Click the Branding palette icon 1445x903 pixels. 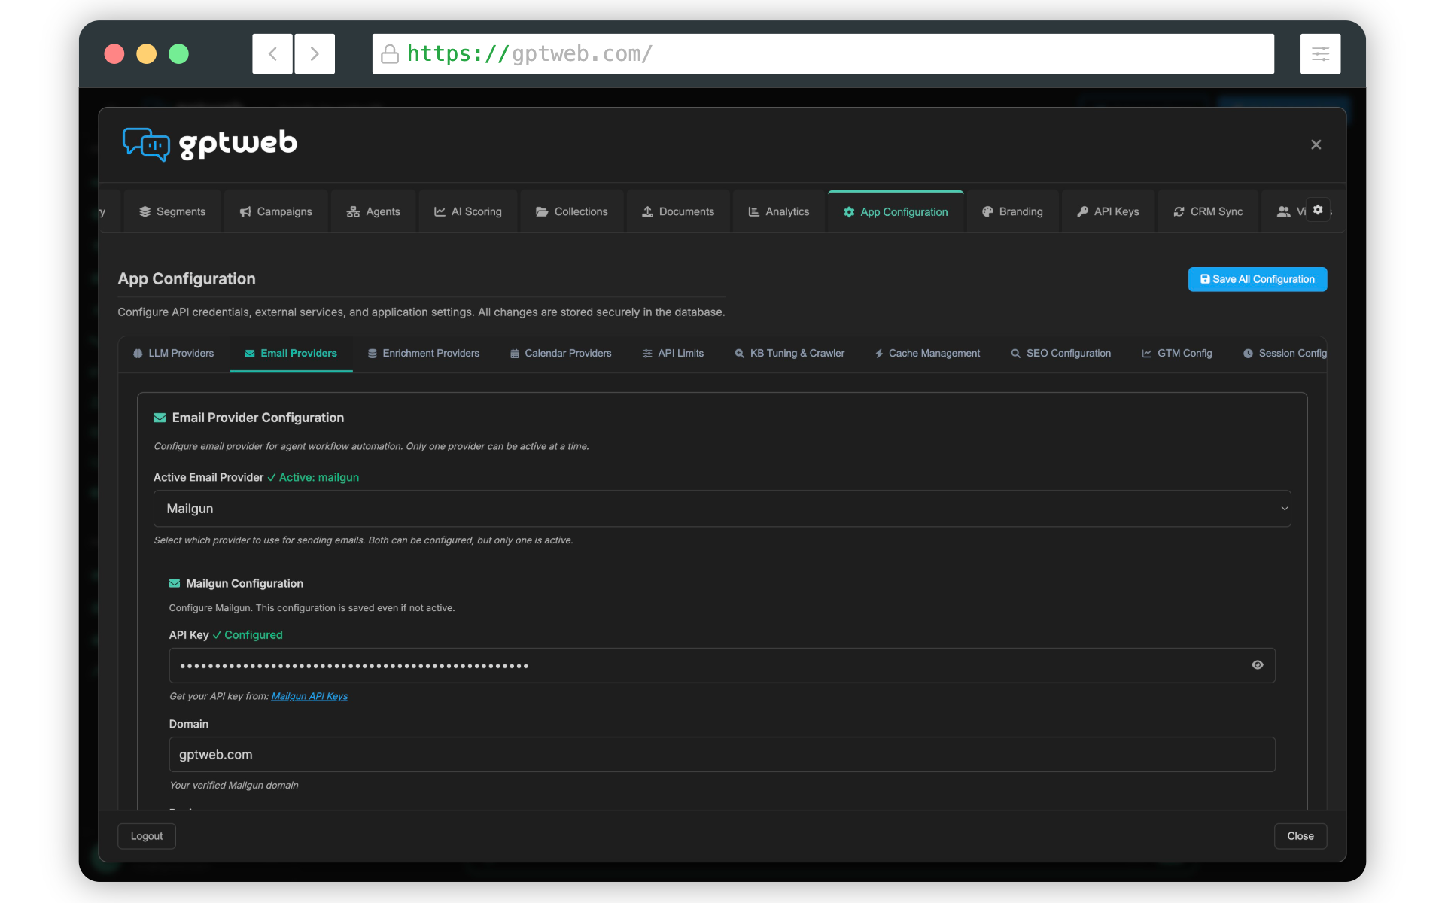(x=987, y=212)
